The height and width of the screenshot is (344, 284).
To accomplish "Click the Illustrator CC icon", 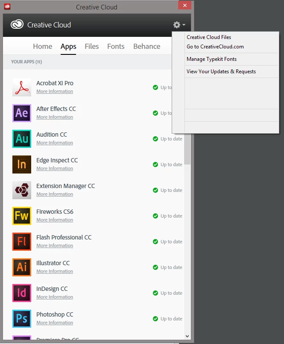I will pos(22,267).
